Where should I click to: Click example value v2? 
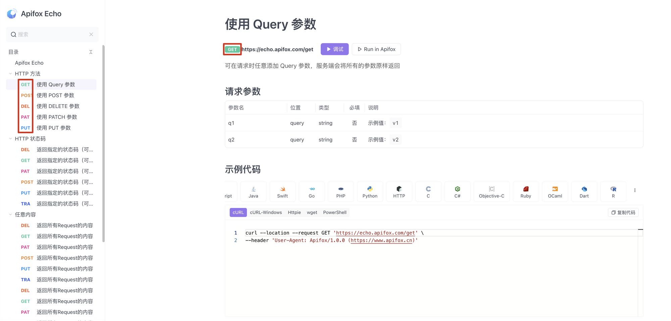(396, 140)
